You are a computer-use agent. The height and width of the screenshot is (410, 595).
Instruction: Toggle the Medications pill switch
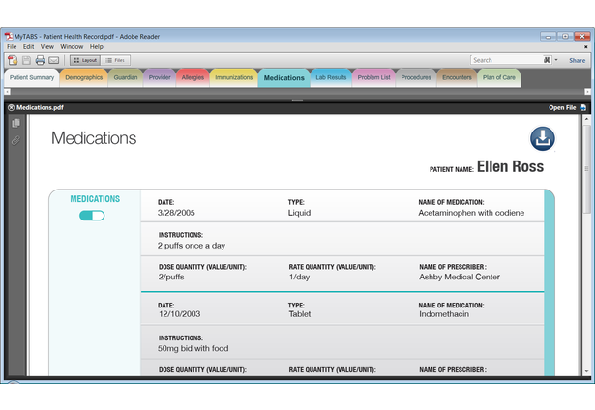click(x=92, y=216)
